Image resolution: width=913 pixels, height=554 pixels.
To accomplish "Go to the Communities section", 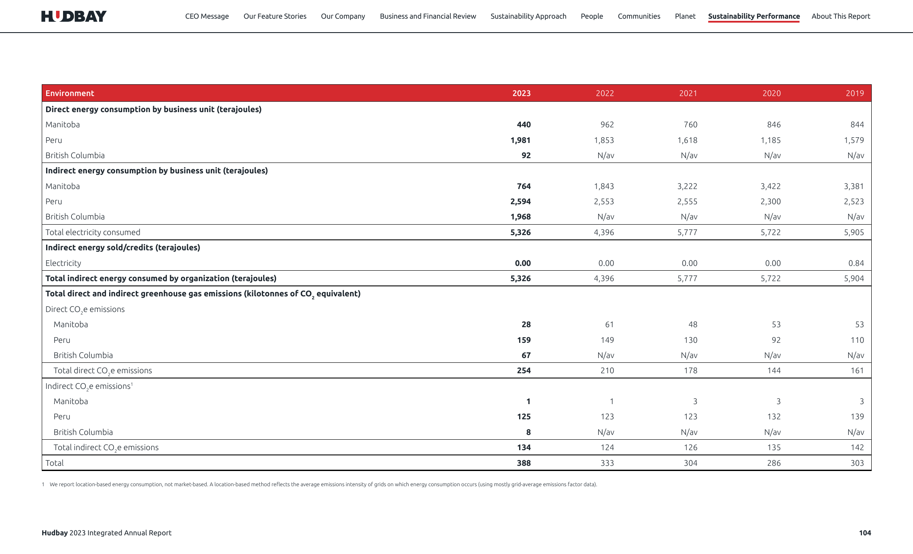I will (x=639, y=16).
